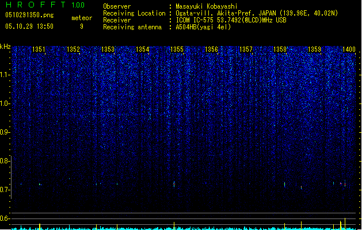Click the 0.7 kHz frequency label
The height and width of the screenshot is (230, 362).
click(x=5, y=190)
